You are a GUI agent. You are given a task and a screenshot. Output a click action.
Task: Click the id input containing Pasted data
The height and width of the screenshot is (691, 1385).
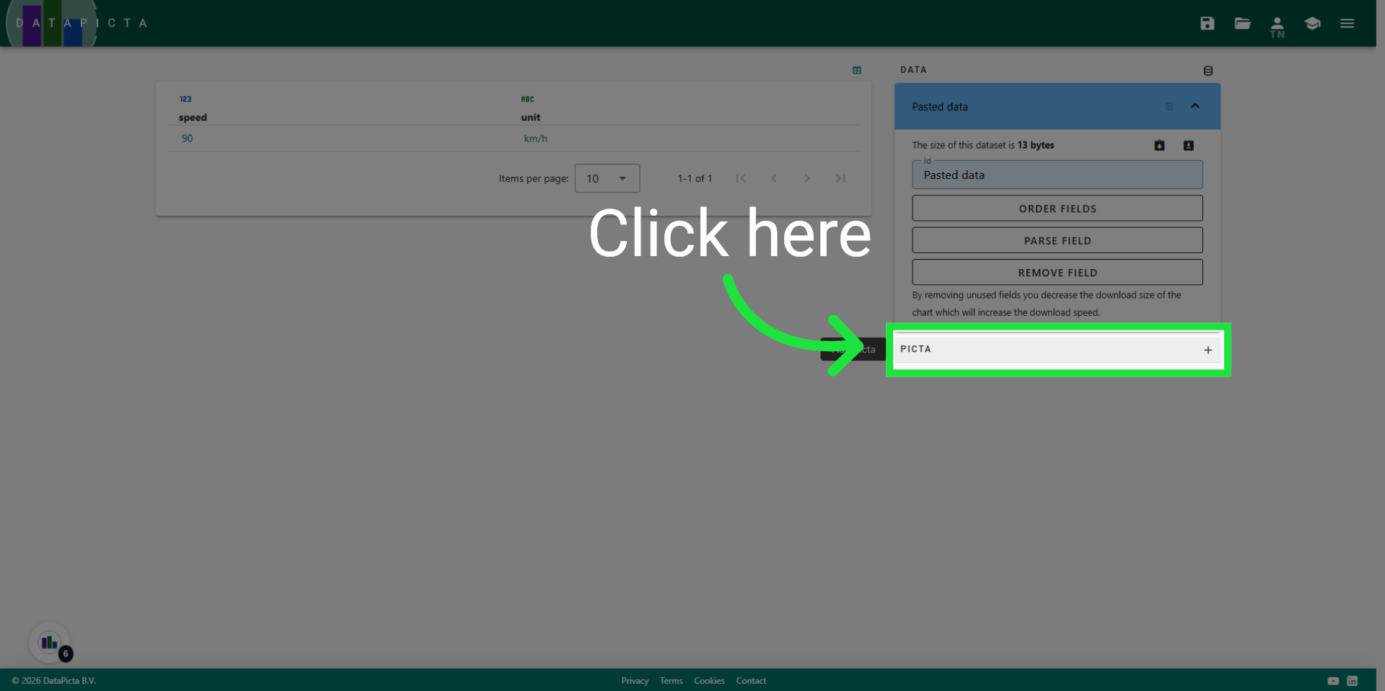1057,175
